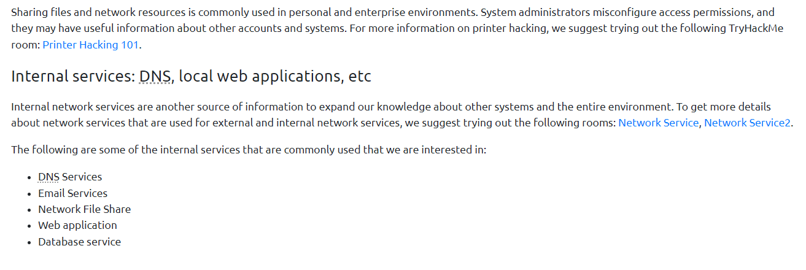Click the bullet point beside Database service
The width and height of the screenshot is (806, 270).
click(x=29, y=242)
